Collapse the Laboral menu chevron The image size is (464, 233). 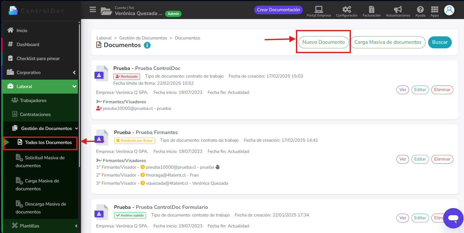coord(74,86)
